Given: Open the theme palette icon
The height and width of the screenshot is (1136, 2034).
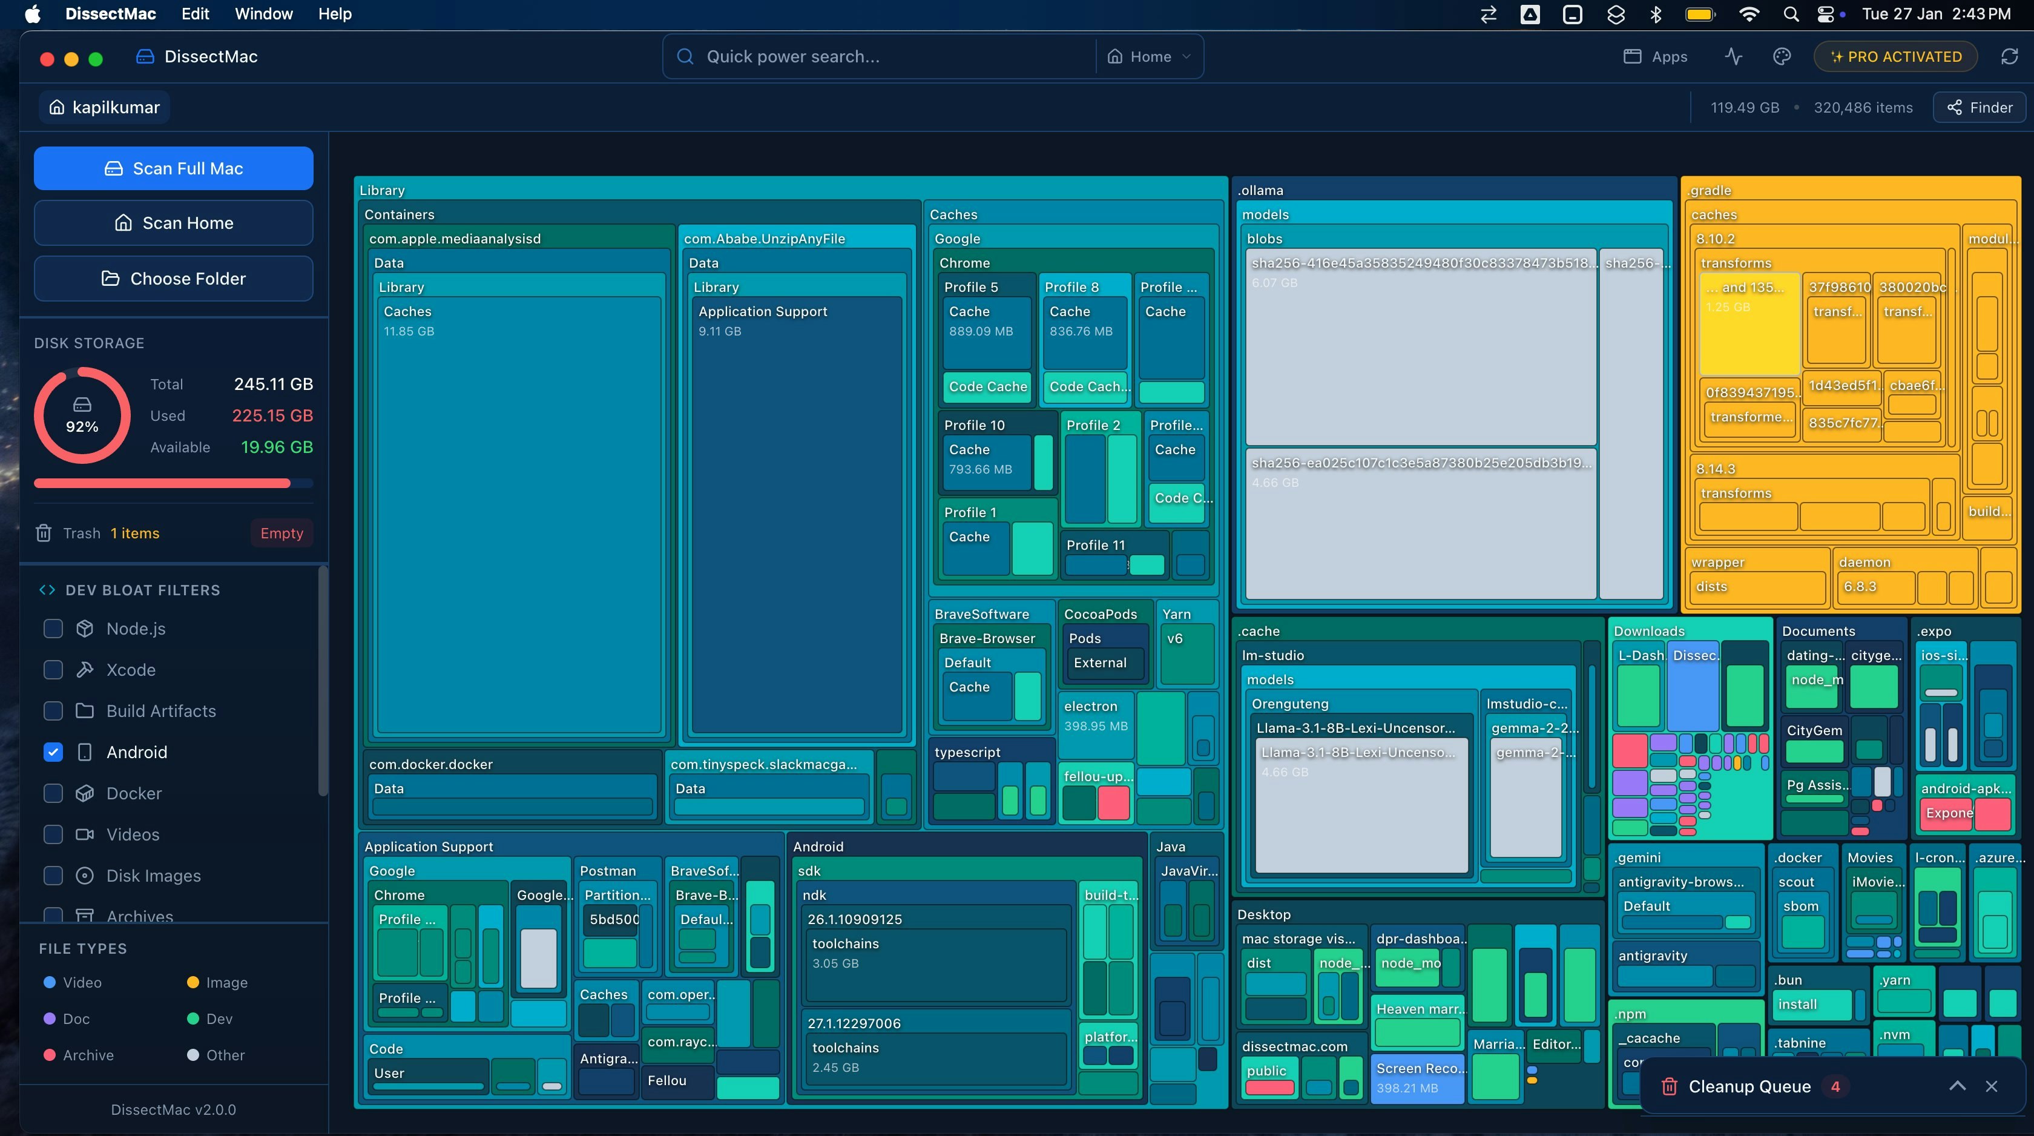Looking at the screenshot, I should pos(1782,56).
